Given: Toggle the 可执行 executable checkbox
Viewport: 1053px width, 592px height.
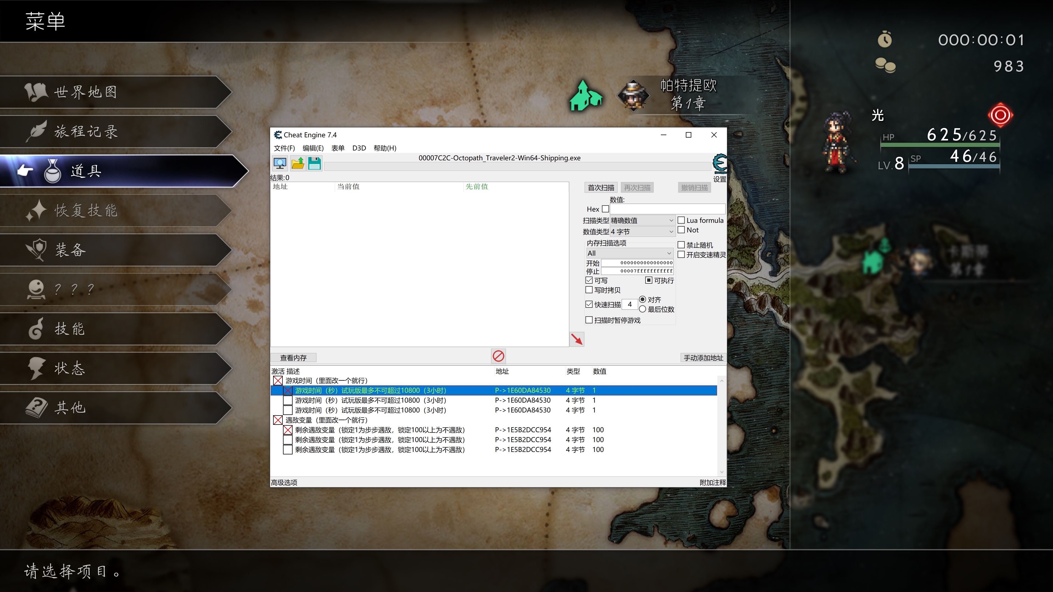Looking at the screenshot, I should coord(649,281).
